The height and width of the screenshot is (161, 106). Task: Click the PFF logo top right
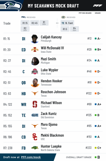[98, 6]
